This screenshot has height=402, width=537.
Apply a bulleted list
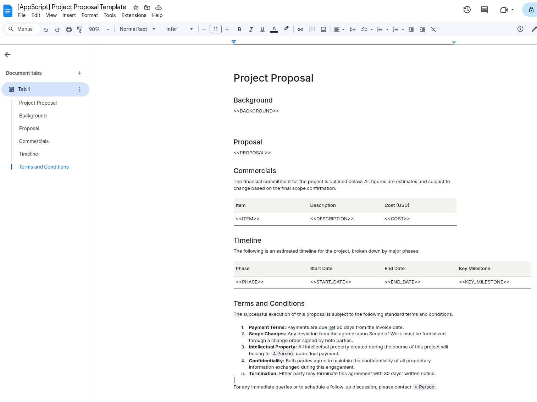coord(380,29)
